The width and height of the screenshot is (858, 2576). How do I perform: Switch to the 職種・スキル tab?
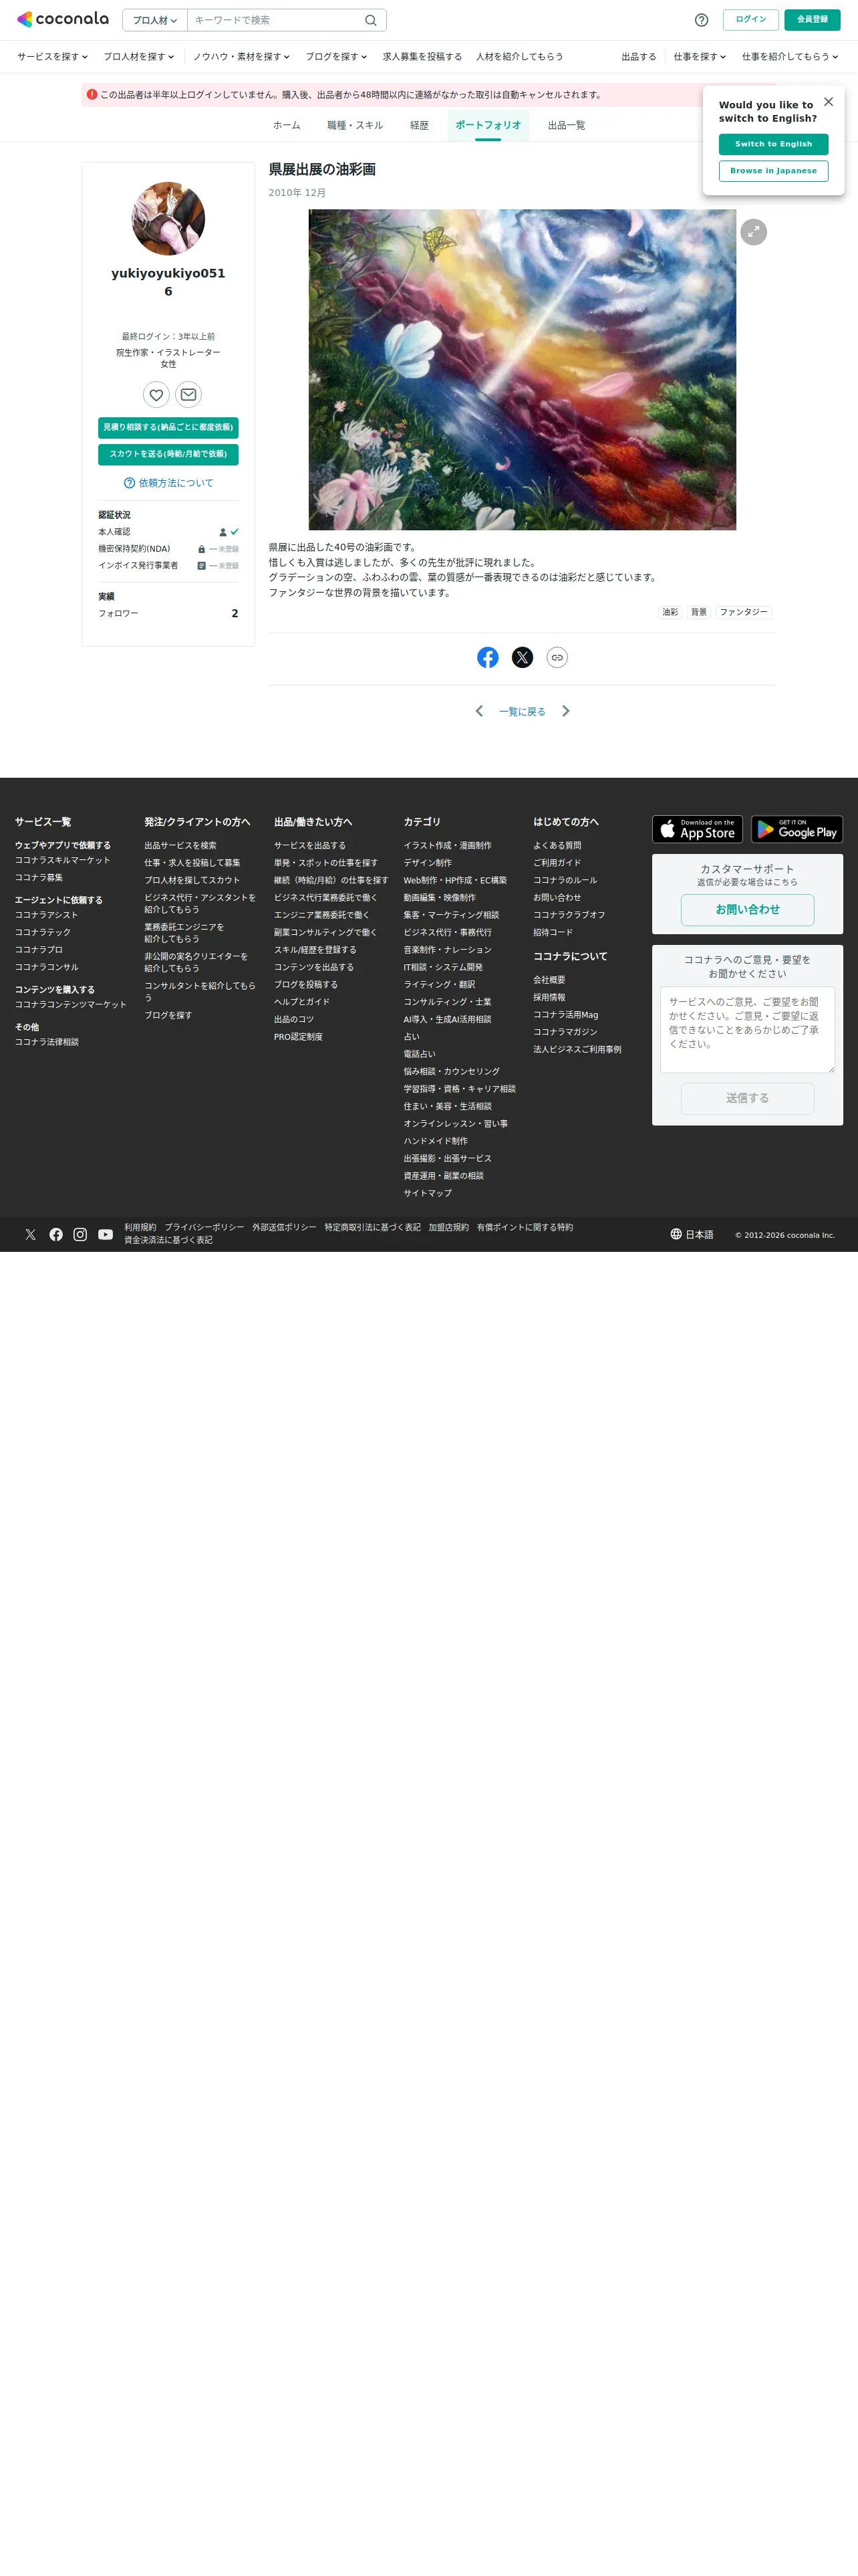tap(355, 125)
